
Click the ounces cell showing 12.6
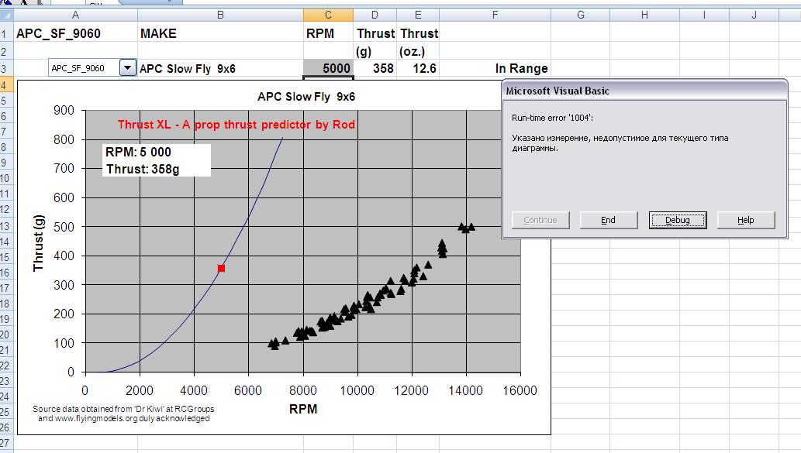(x=418, y=68)
